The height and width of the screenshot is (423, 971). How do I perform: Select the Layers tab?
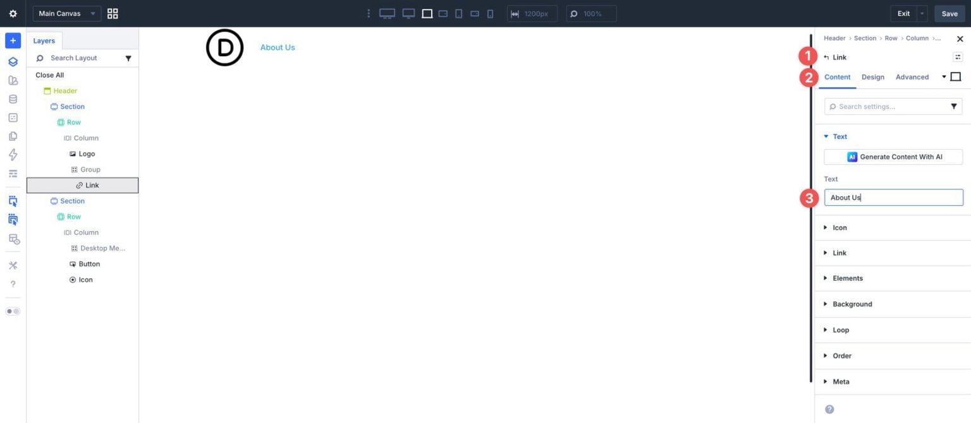coord(44,41)
